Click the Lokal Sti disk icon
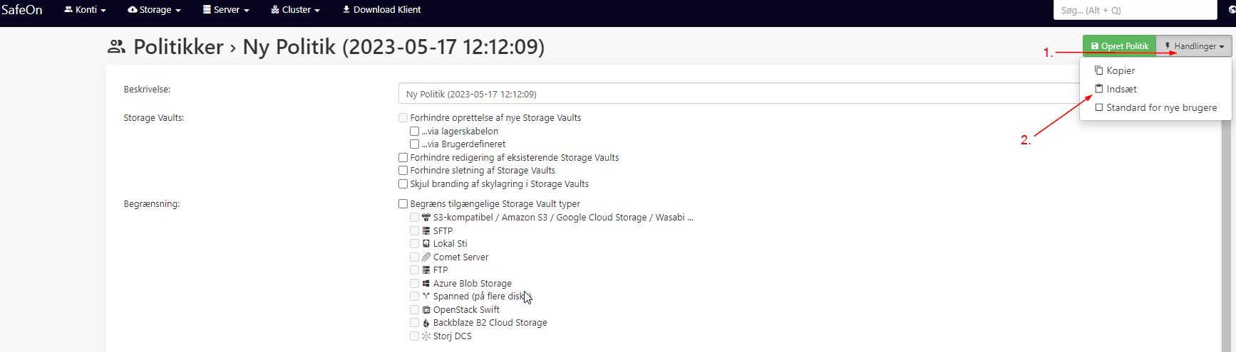This screenshot has width=1236, height=352. point(426,244)
